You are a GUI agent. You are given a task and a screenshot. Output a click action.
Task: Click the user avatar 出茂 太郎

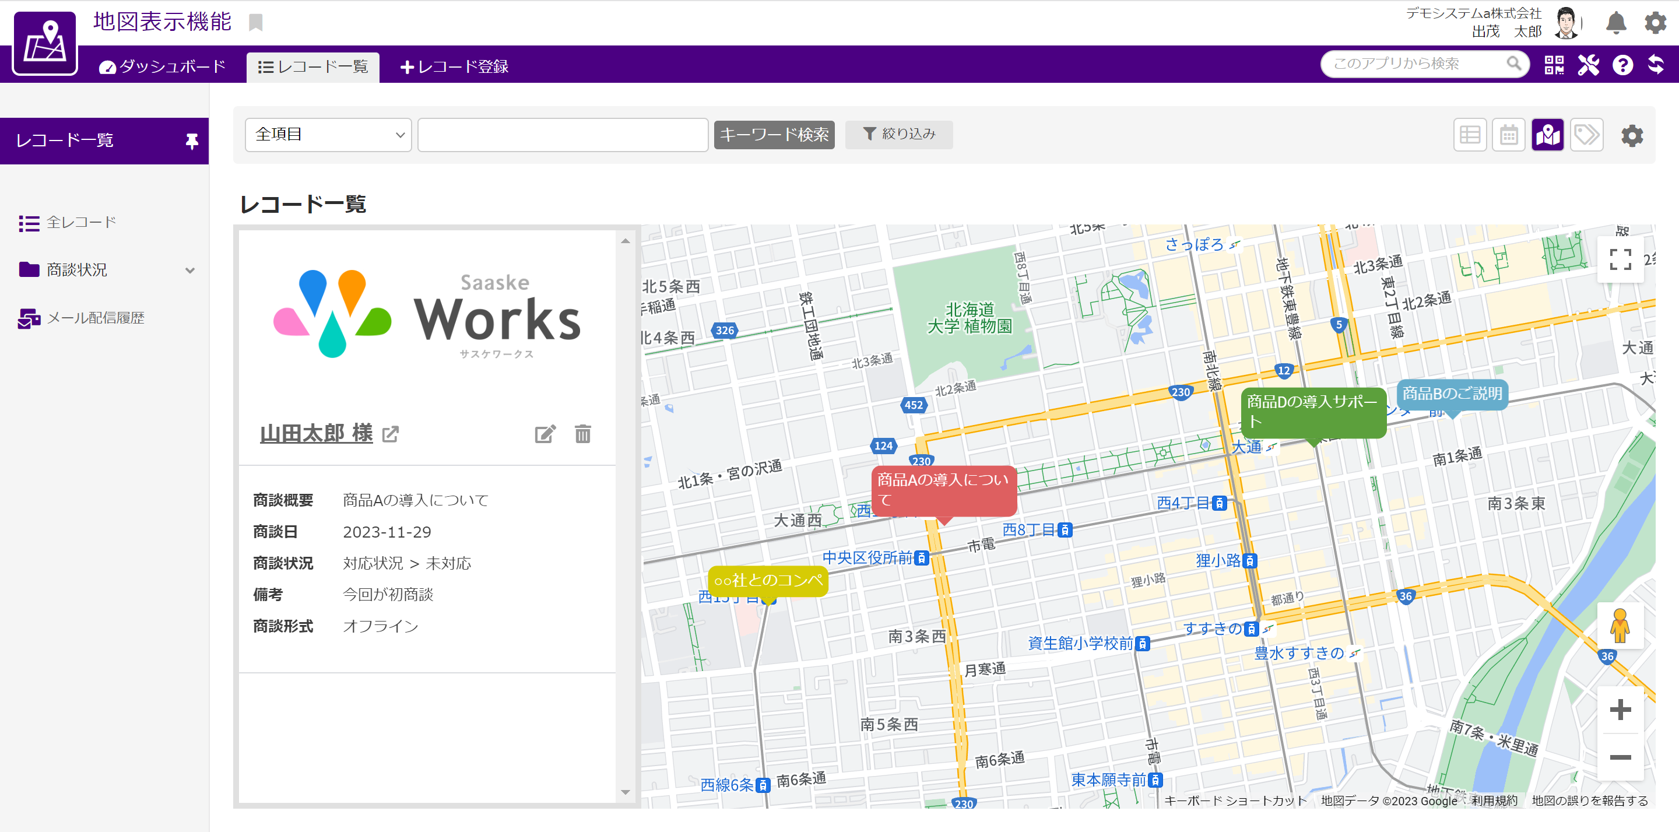point(1566,23)
